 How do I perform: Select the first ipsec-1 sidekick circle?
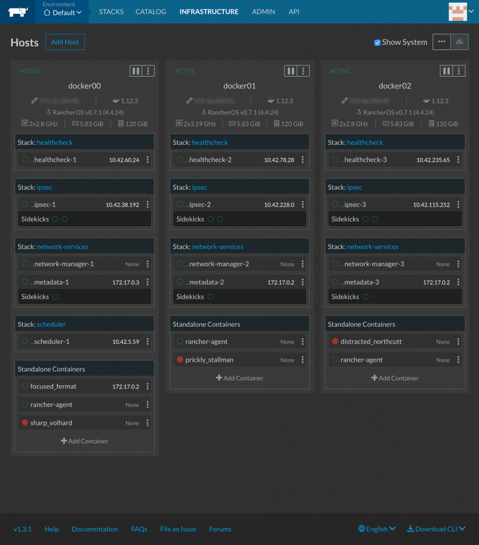55,219
